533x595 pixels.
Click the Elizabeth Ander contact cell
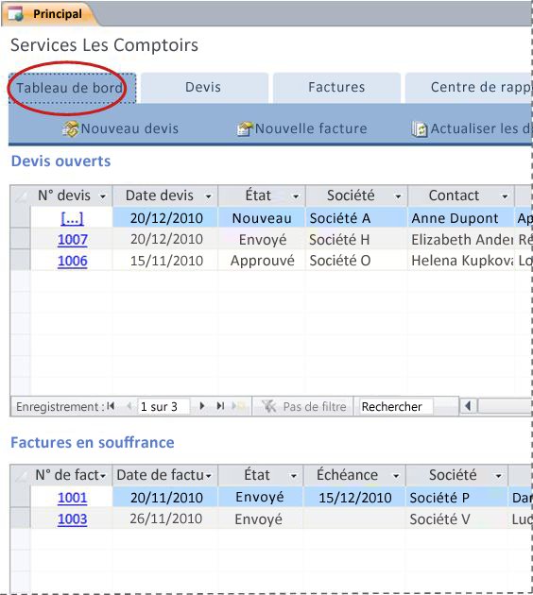coord(461,240)
